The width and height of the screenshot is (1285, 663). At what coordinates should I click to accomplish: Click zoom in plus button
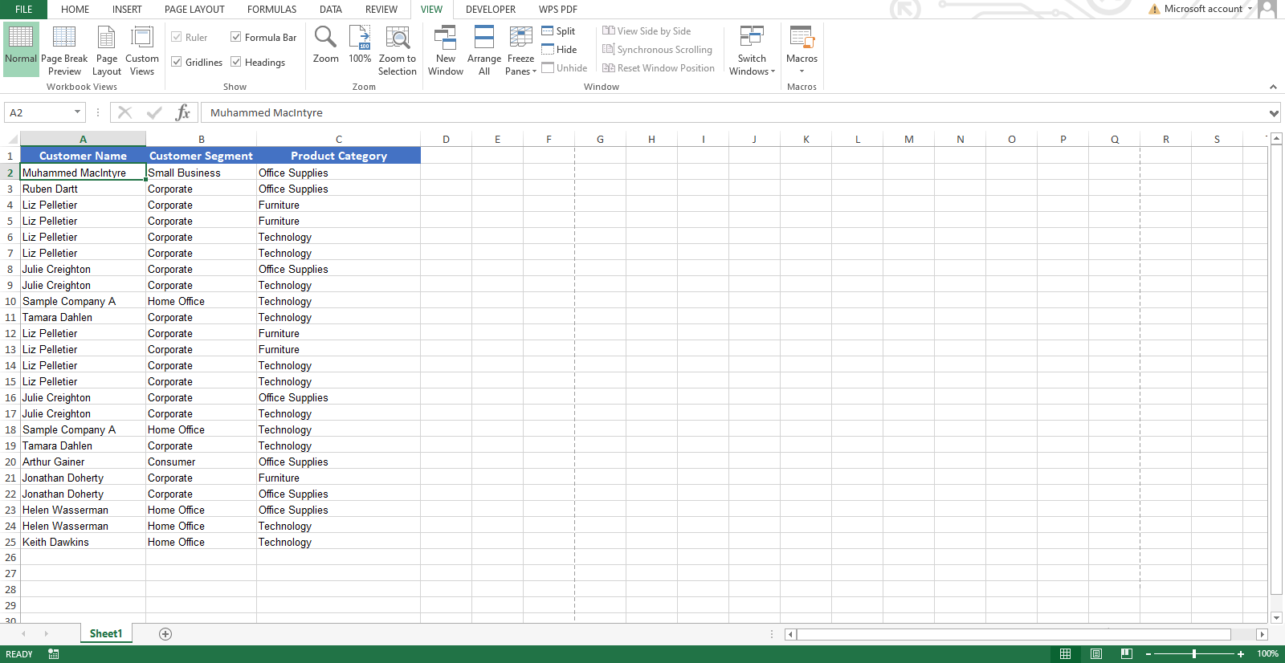pyautogui.click(x=1241, y=654)
